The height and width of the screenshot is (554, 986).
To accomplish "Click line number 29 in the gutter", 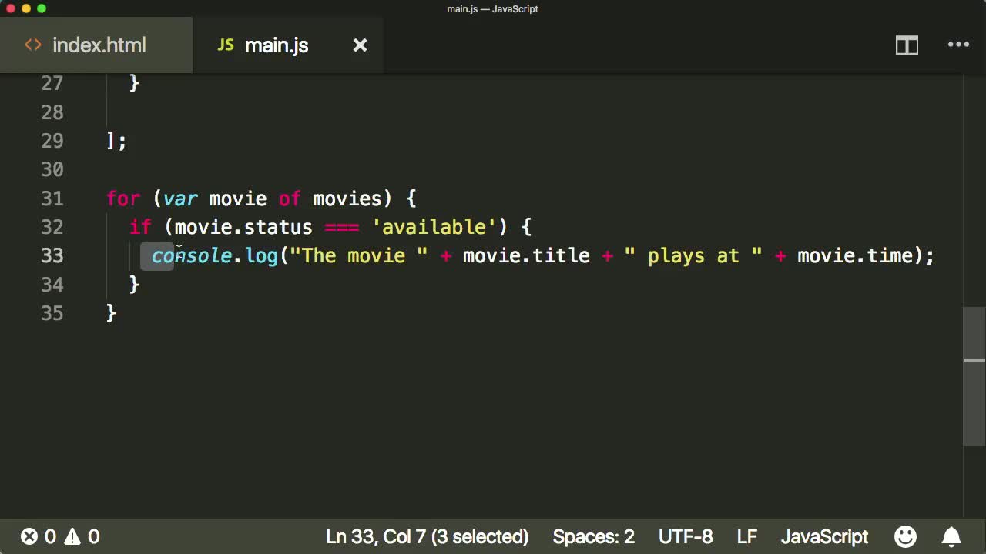I will point(52,141).
